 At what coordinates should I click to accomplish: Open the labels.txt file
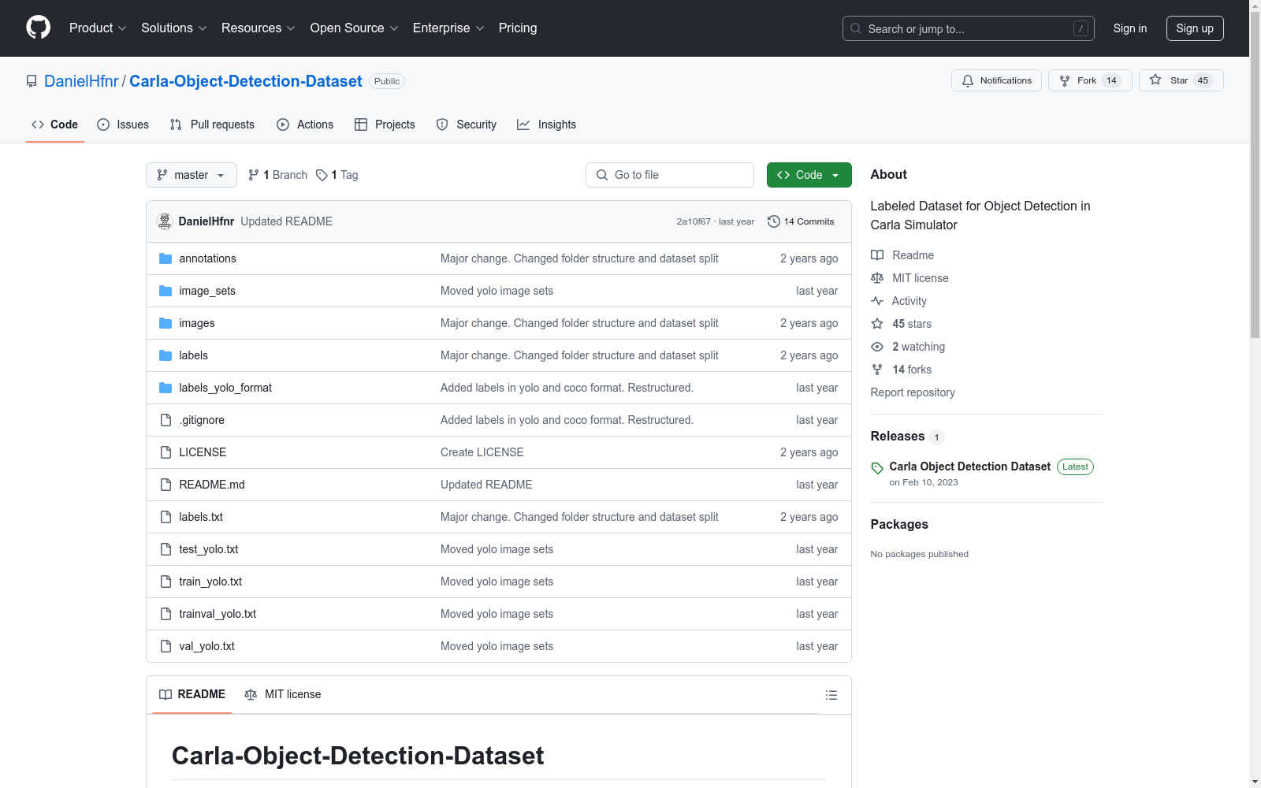(201, 517)
